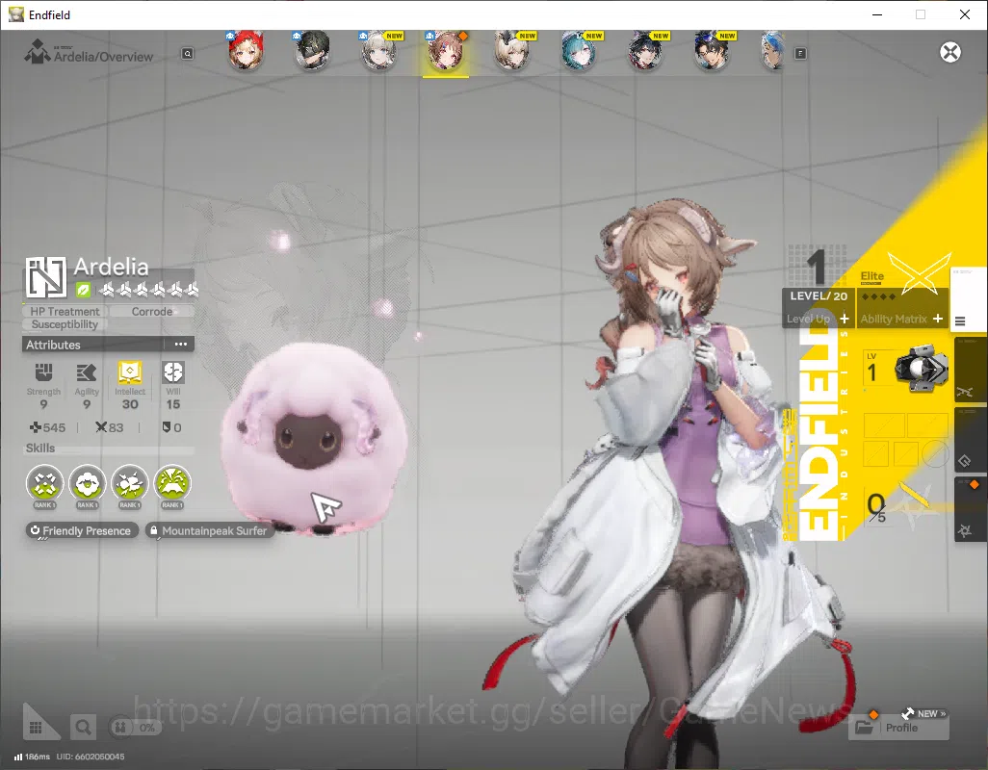Click the Elite promotion emblem
The image size is (988, 770).
920,272
